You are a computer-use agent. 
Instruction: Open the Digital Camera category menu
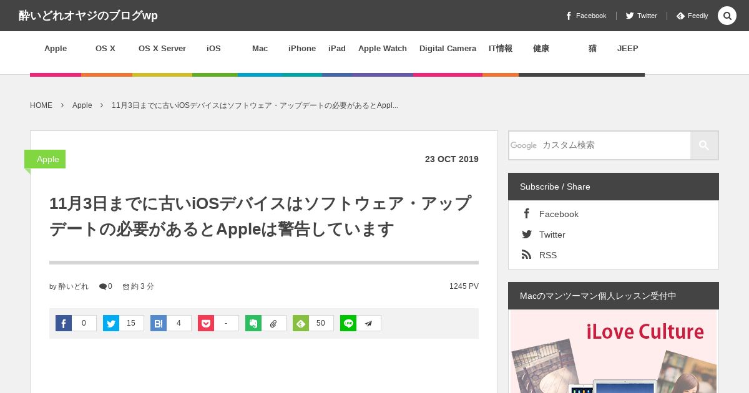tap(448, 49)
